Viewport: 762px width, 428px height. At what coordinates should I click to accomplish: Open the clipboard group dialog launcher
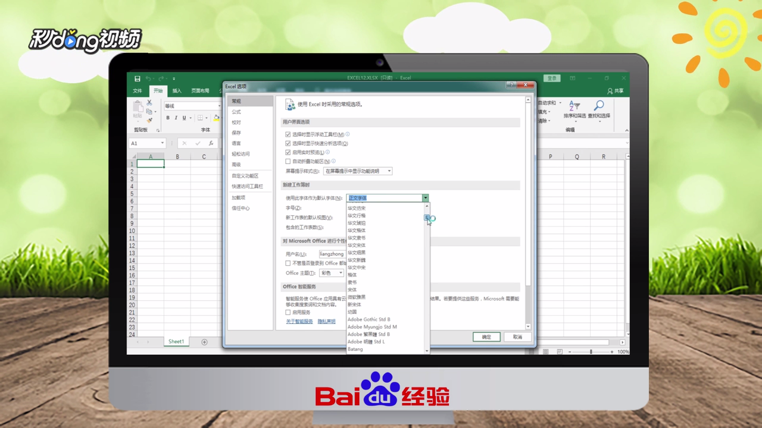point(158,130)
